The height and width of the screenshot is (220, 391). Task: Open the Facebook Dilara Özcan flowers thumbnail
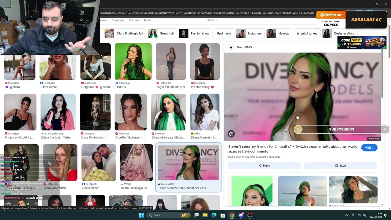99,163
